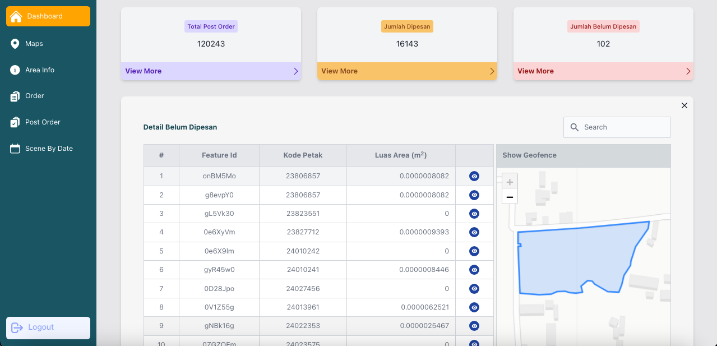
Task: Click the Order documents icon
Action: coord(15,96)
